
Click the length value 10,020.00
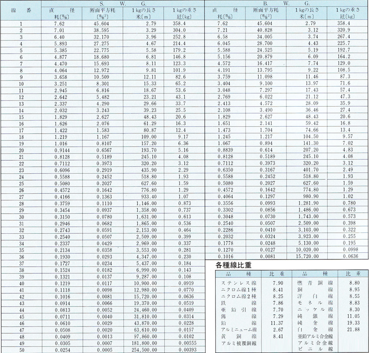307,249
